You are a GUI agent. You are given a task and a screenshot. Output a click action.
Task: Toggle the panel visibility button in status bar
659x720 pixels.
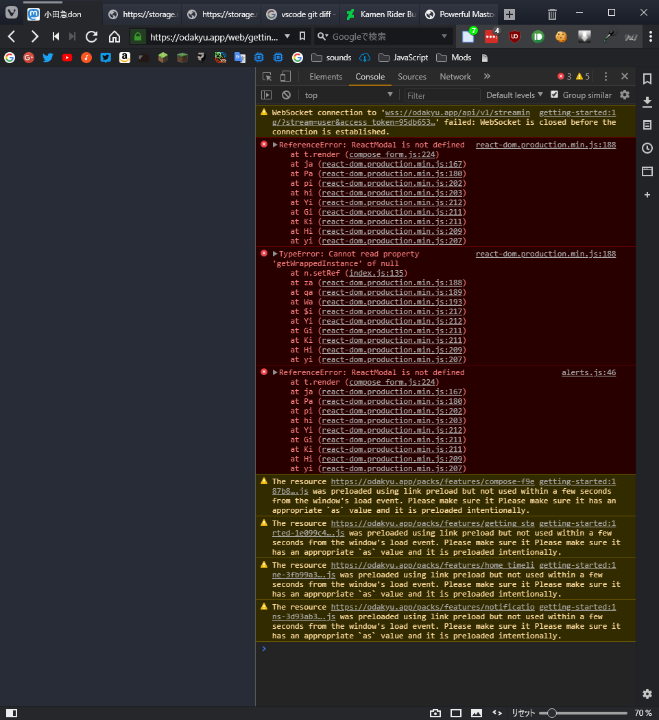[x=12, y=713]
